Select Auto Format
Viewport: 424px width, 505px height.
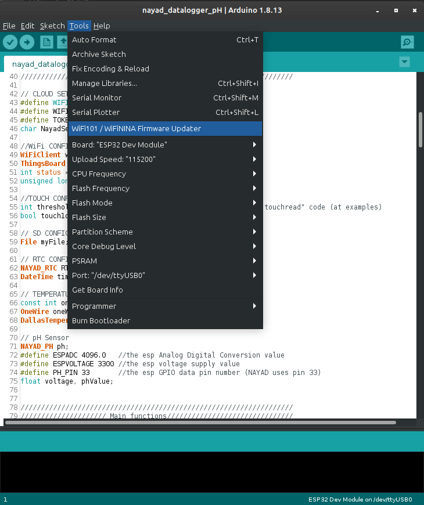coord(165,39)
